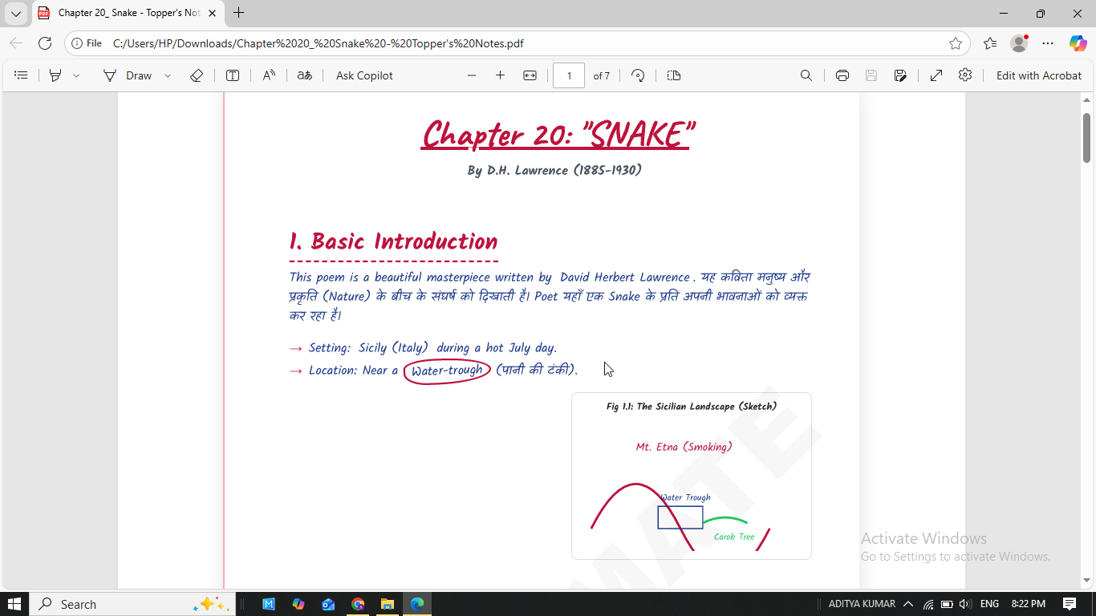Enter full screen mode
Image resolution: width=1096 pixels, height=616 pixels.
(x=936, y=75)
